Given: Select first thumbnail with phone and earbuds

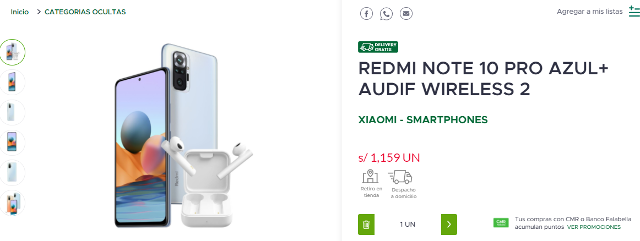Looking at the screenshot, I should pos(12,52).
